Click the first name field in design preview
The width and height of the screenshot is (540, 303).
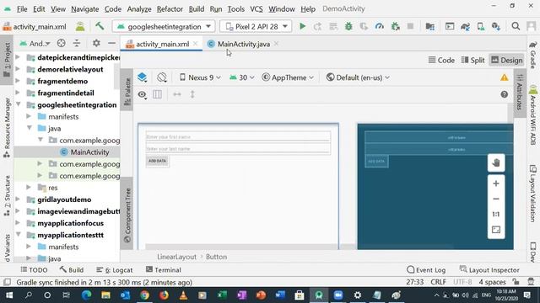coord(238,136)
